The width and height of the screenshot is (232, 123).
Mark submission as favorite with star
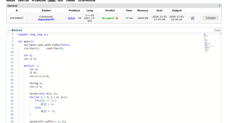192,18
